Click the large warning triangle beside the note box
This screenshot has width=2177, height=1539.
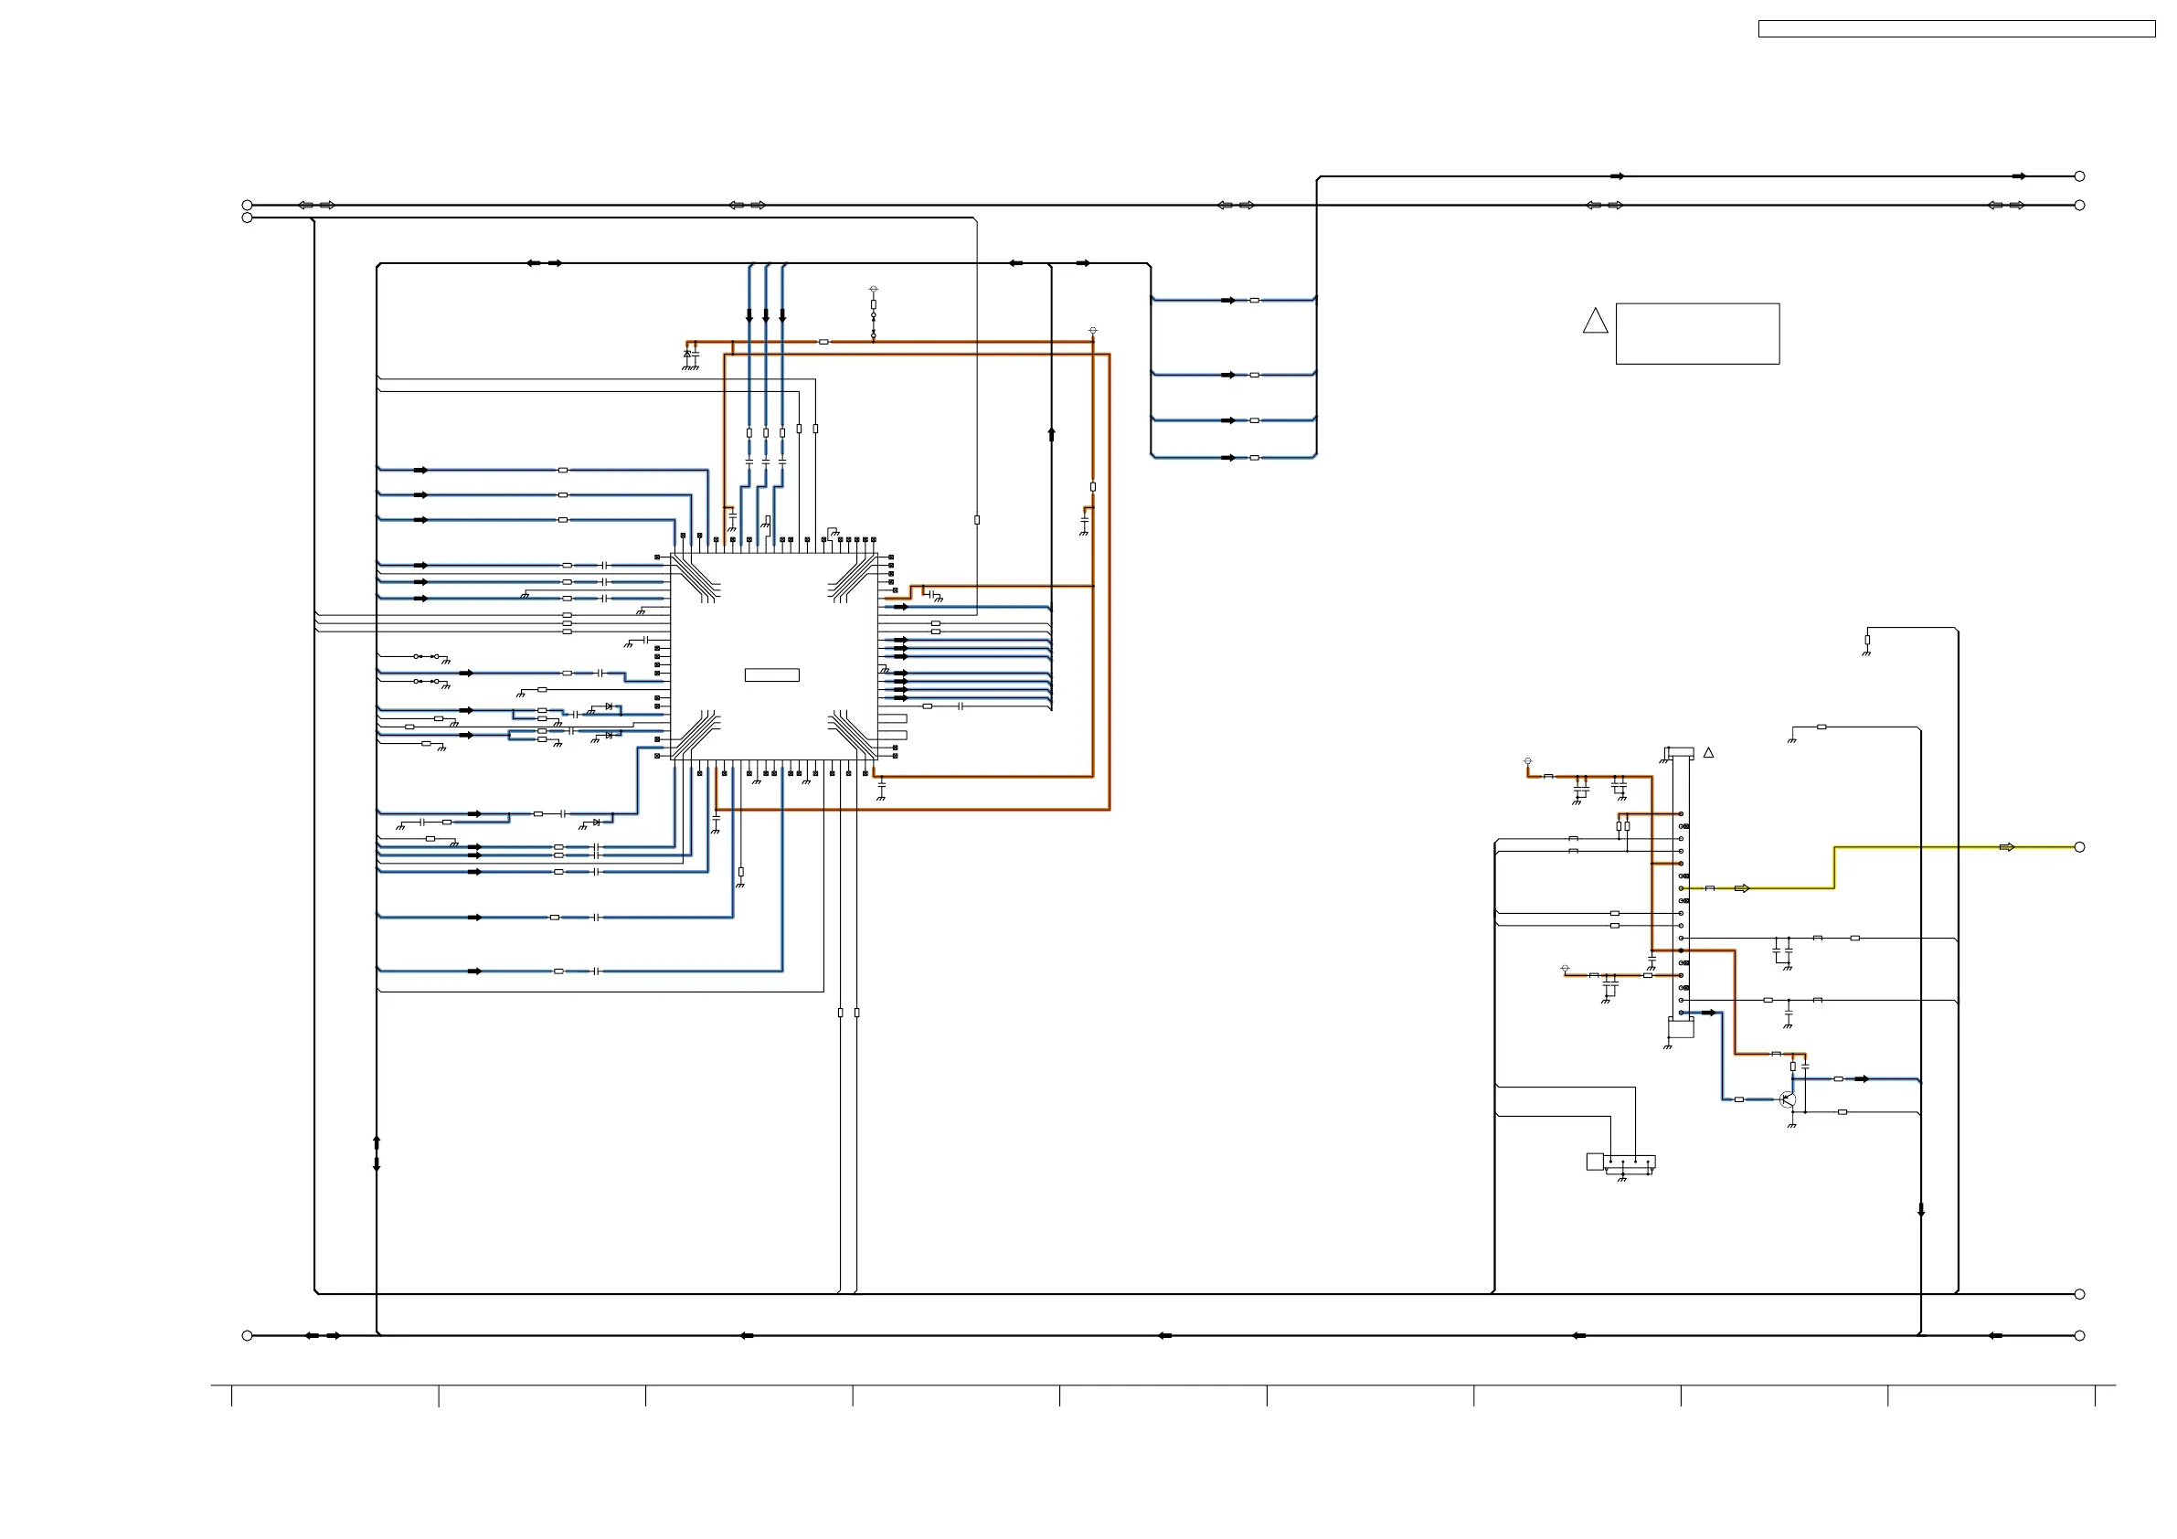point(1595,322)
